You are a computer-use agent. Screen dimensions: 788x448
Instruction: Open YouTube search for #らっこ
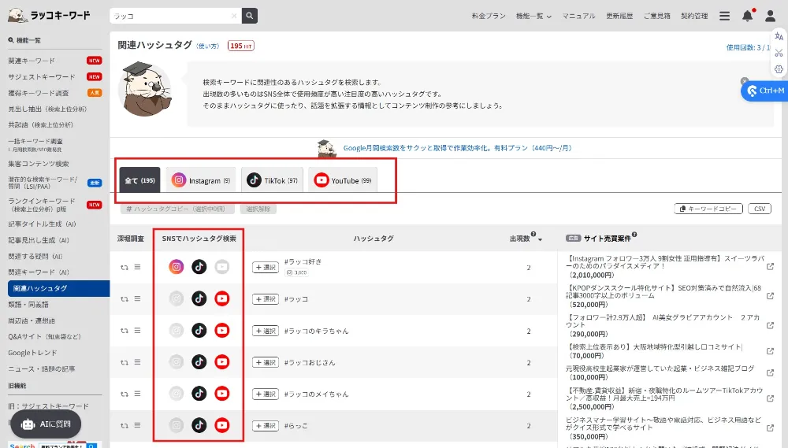[221, 425]
